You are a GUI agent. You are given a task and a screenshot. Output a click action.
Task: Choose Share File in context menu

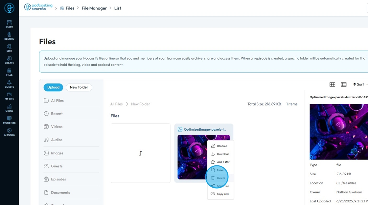[x=220, y=186]
